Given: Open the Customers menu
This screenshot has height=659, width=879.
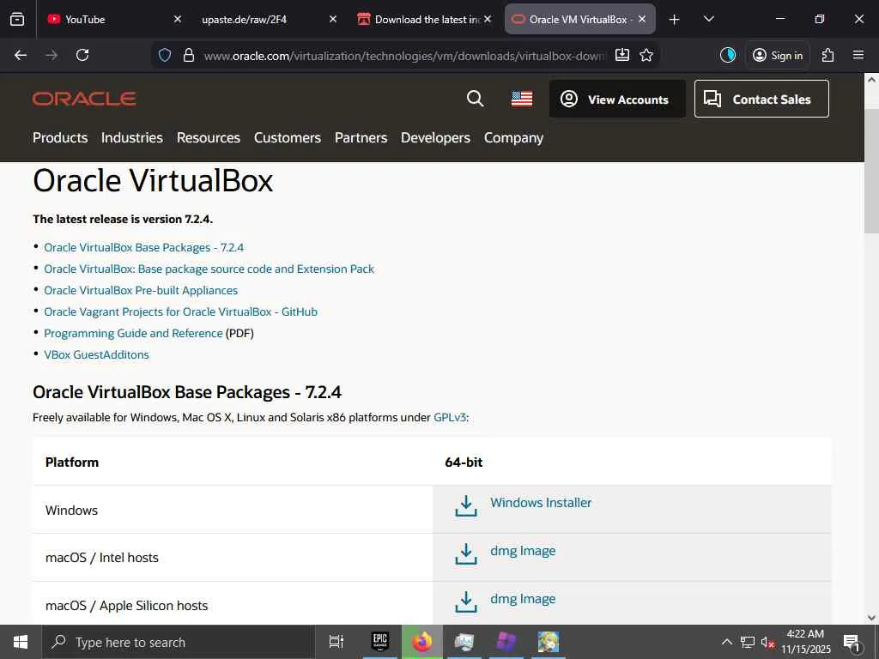Looking at the screenshot, I should click(288, 138).
